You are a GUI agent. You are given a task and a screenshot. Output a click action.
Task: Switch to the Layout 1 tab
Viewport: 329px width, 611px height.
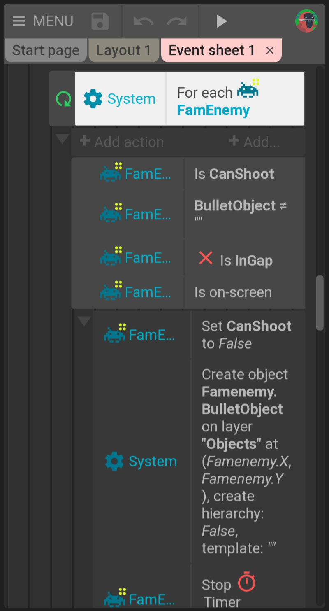point(123,51)
